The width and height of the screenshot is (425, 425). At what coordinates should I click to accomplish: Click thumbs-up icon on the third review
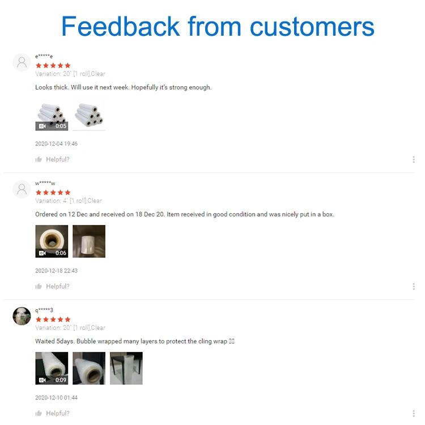pos(39,414)
